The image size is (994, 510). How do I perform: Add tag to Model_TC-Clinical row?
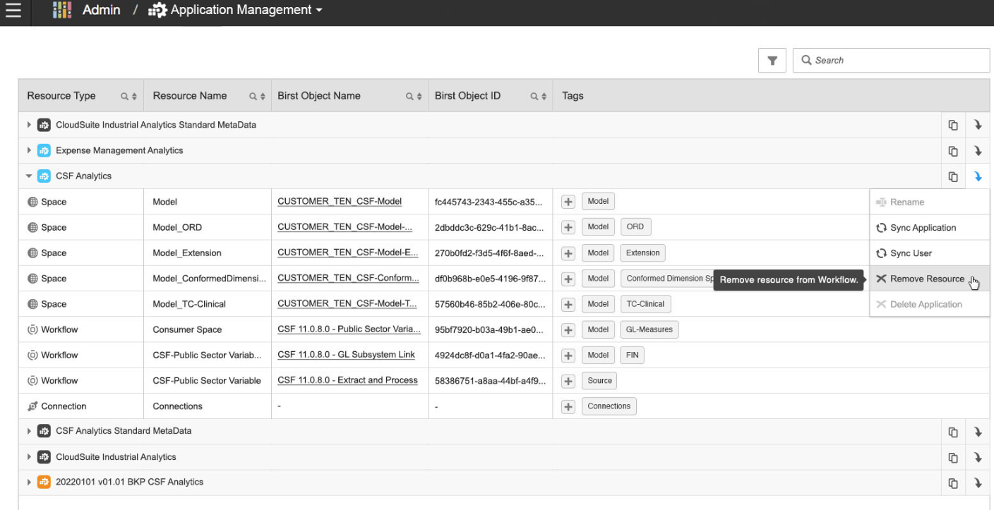[568, 304]
